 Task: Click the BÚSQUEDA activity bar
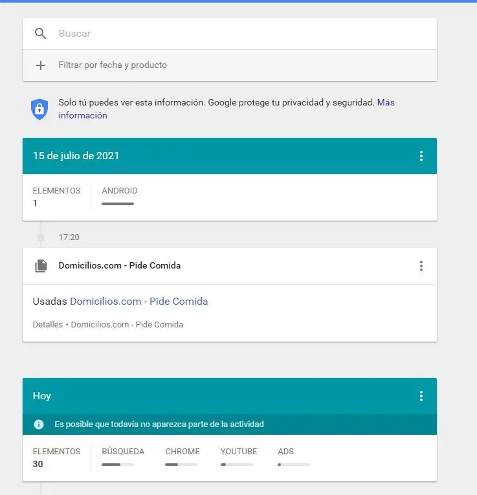pos(118,465)
